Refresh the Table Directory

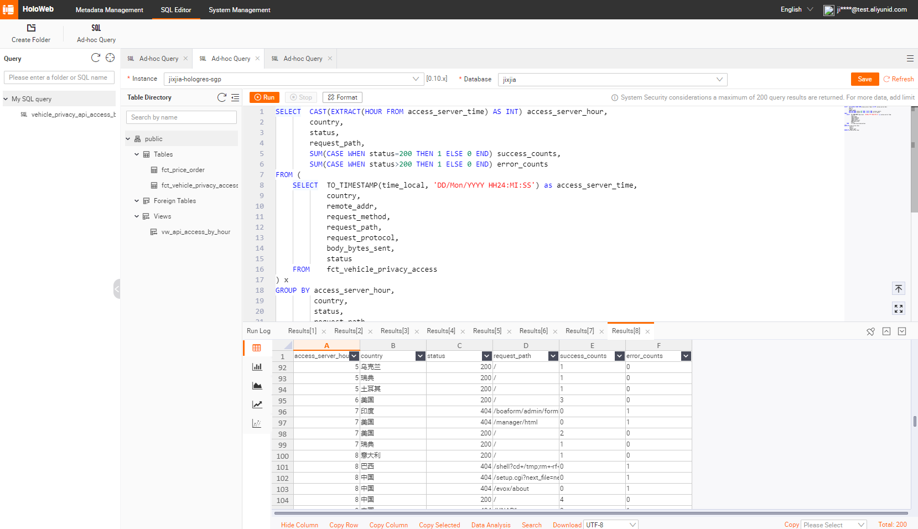pos(222,97)
